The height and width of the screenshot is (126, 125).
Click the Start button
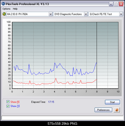pyautogui.click(x=113, y=102)
